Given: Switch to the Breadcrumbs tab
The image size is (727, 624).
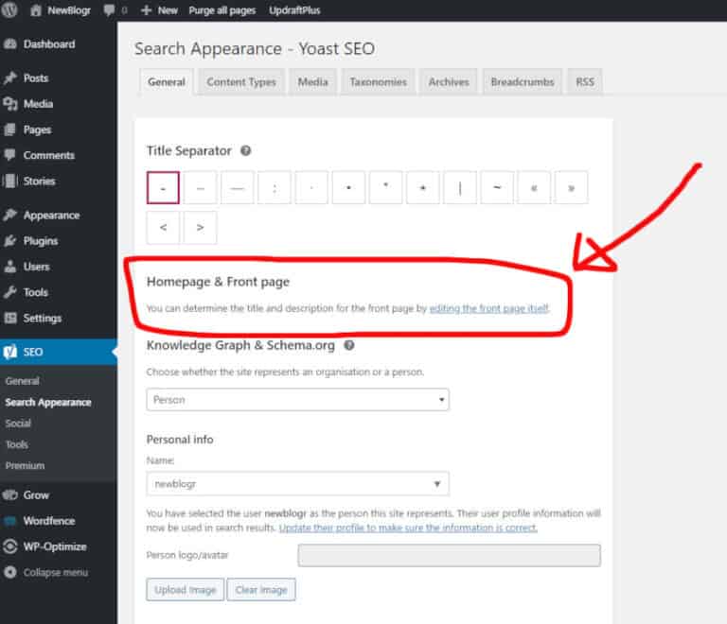Looking at the screenshot, I should tap(523, 82).
